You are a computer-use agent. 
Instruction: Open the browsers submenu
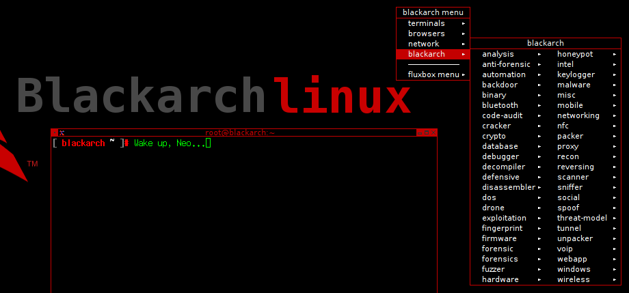[x=433, y=33]
